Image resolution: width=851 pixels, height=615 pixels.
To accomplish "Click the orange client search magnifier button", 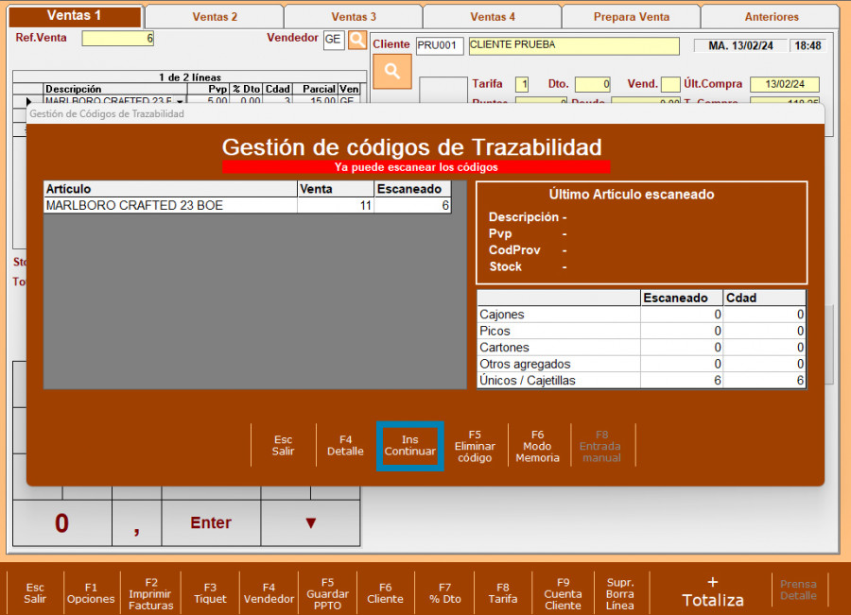I will (391, 70).
